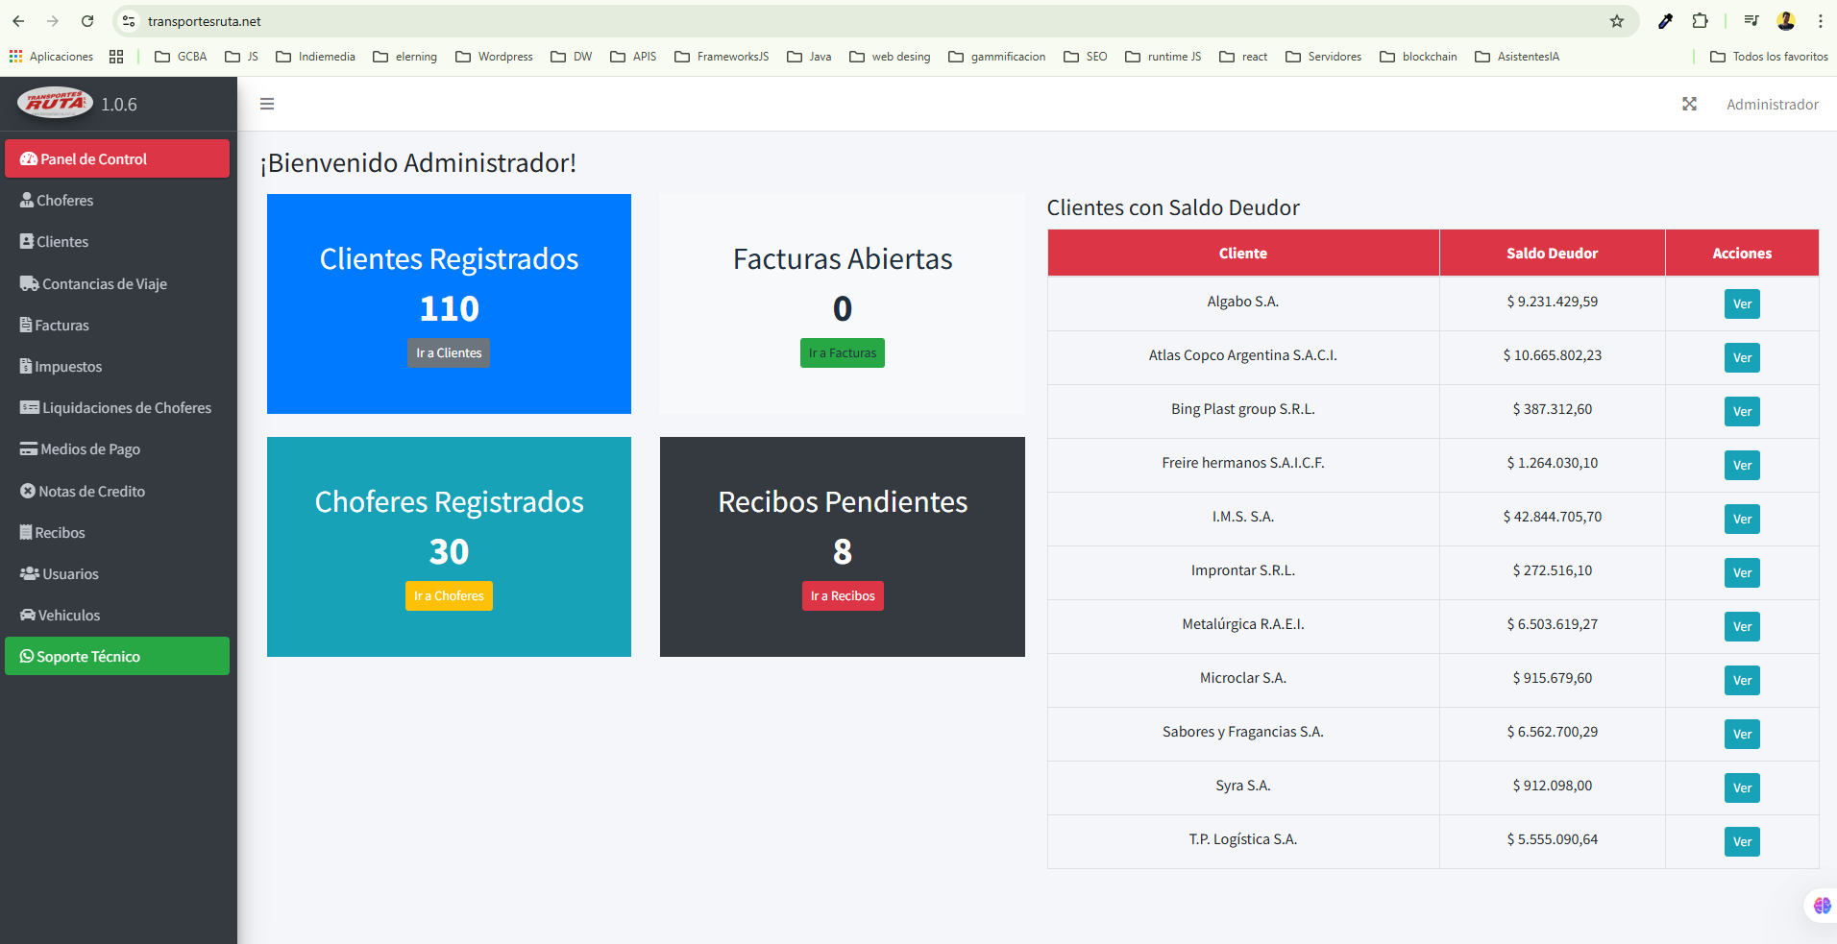The image size is (1837, 944).
Task: Click the Transportes Ruta logo
Action: (x=55, y=103)
